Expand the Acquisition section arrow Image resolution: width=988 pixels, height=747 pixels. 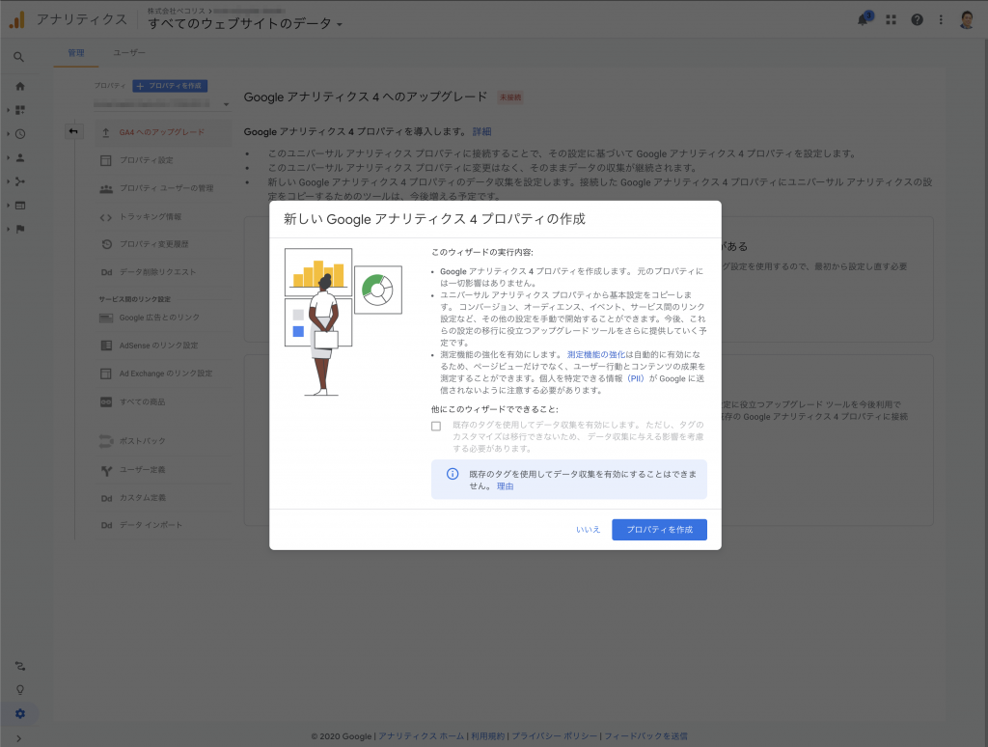pyautogui.click(x=8, y=181)
